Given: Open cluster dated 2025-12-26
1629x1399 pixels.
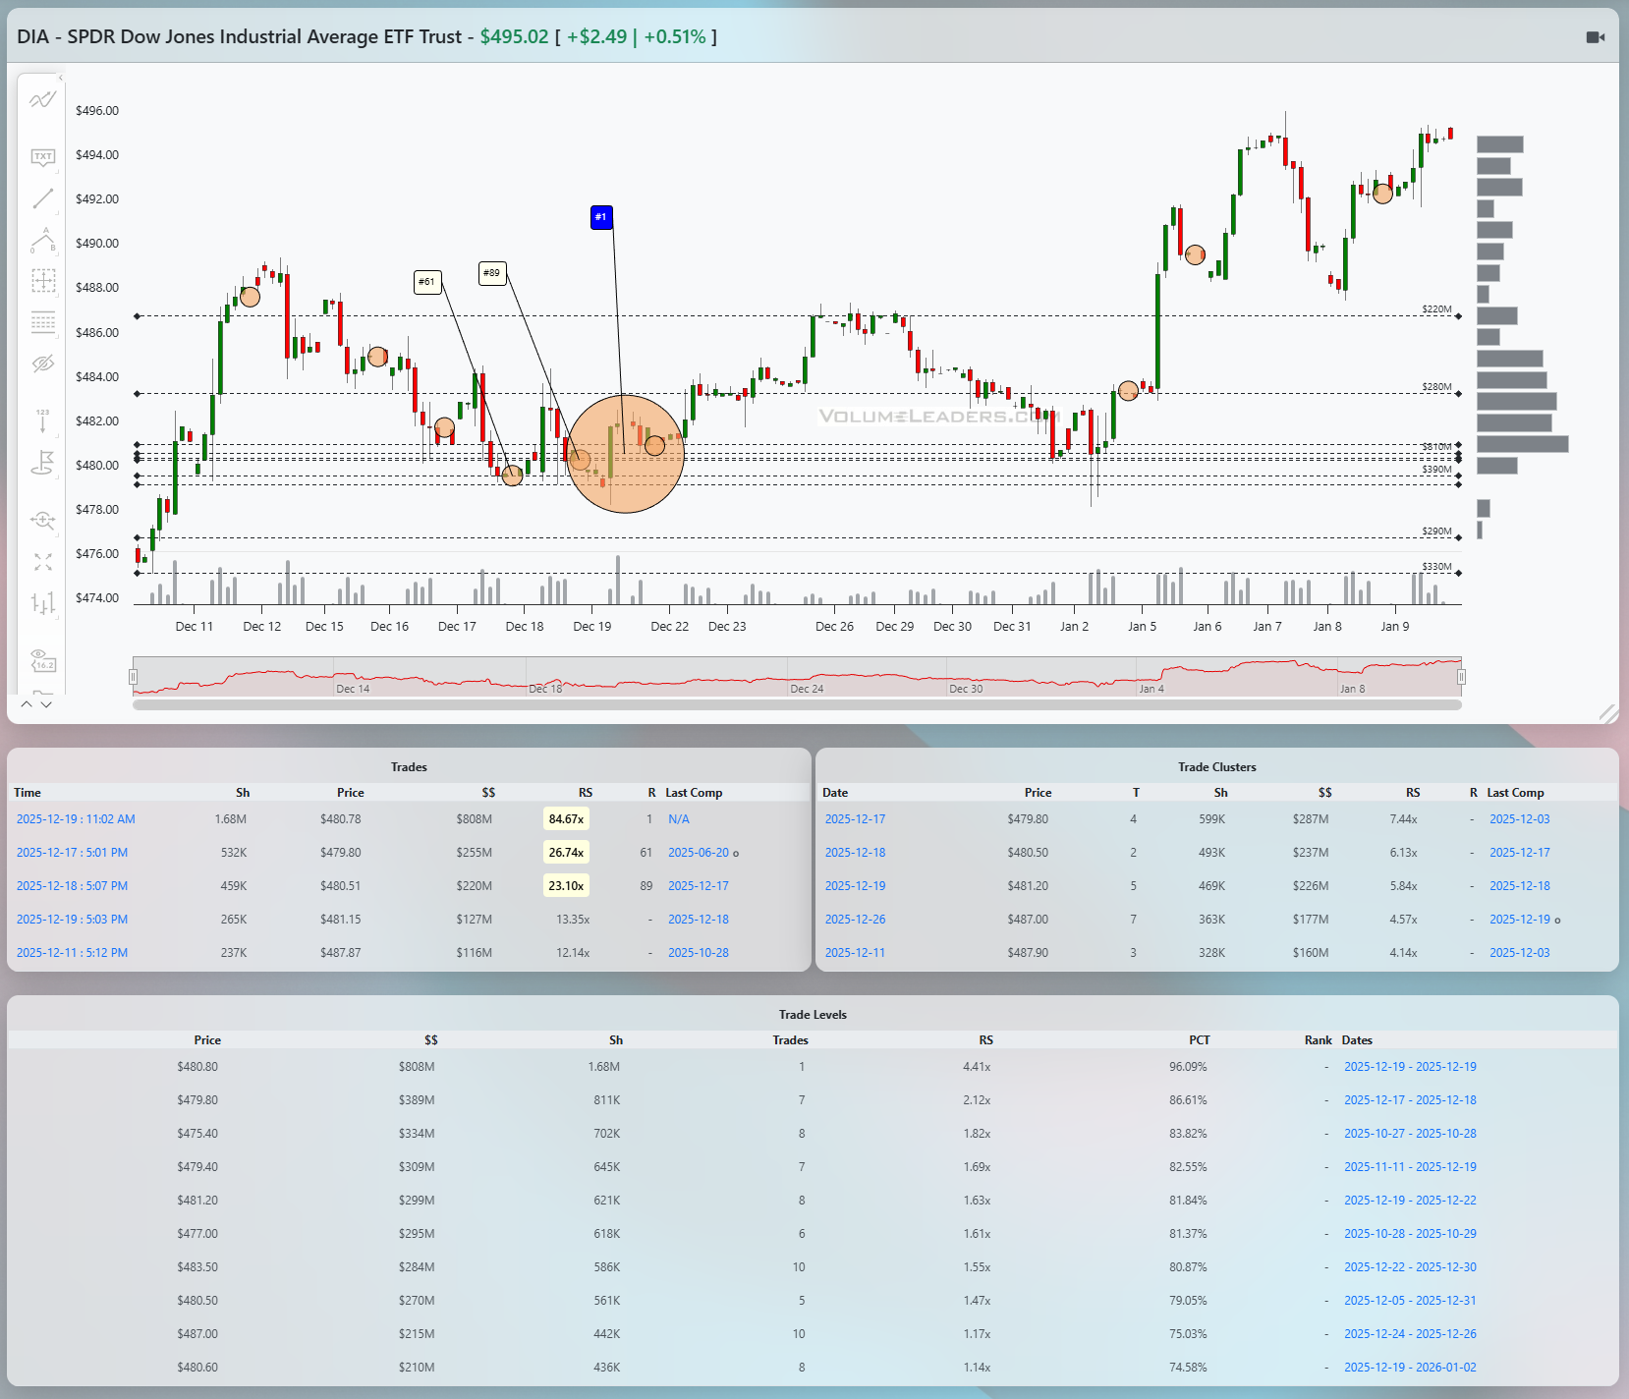Looking at the screenshot, I should [x=855, y=920].
